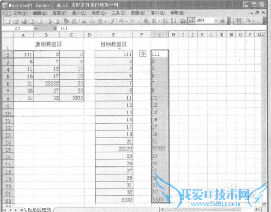Click the AutoSum sigma icon
This screenshot has height=212, width=271.
pos(154,21)
